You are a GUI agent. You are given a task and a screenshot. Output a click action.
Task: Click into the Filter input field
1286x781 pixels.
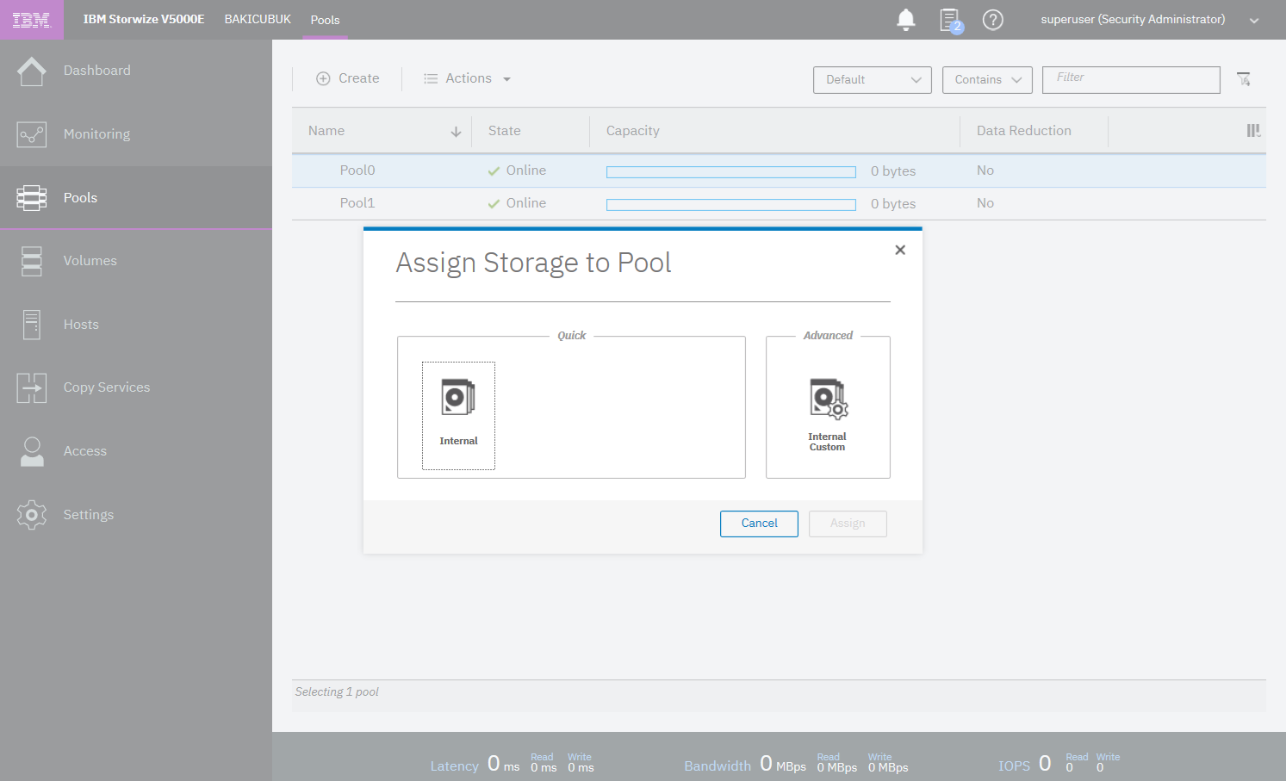1131,79
